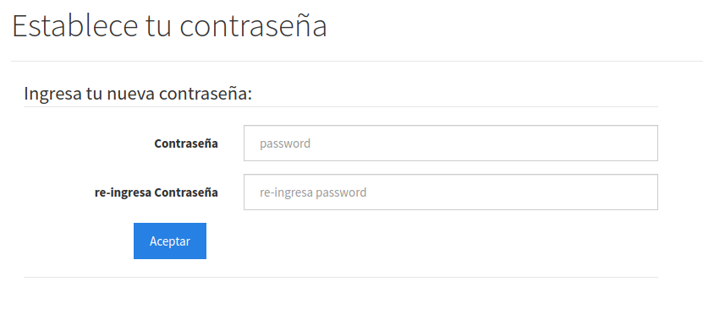Place cursor in the password confirmation box
The image size is (703, 314).
coord(451,192)
